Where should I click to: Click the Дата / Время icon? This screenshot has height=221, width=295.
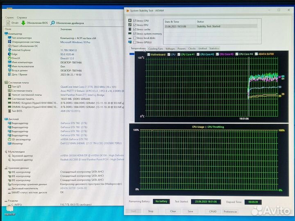(x=9, y=74)
